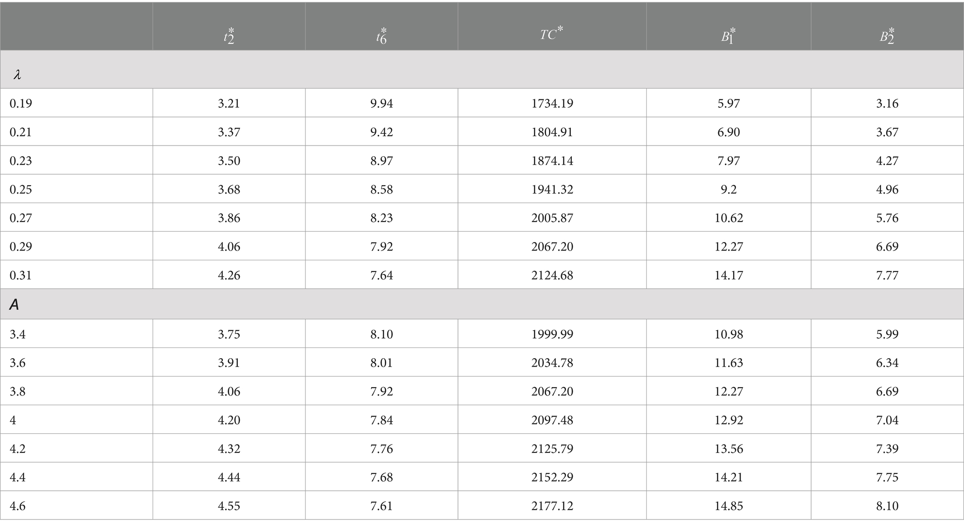Image resolution: width=964 pixels, height=528 pixels.
Task: Select B2* value 7.77
Action: pos(887,275)
